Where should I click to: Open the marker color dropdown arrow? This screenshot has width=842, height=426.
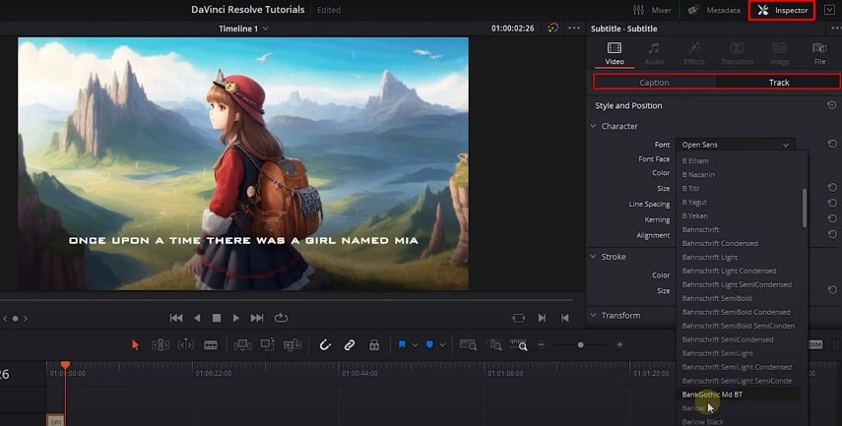pyautogui.click(x=442, y=345)
